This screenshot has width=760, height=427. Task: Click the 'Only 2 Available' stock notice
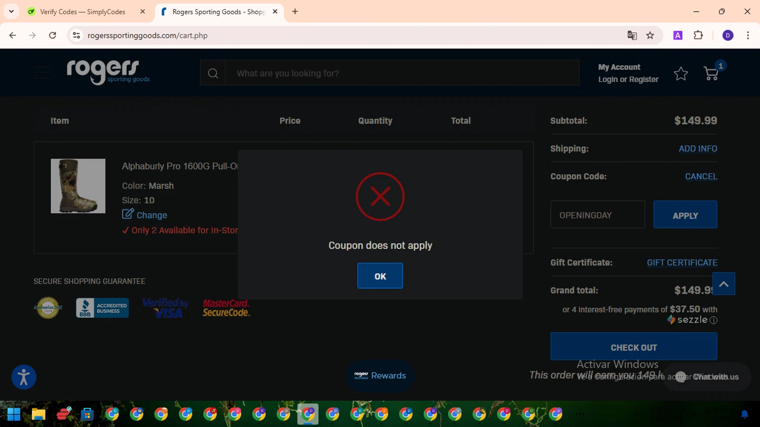(180, 230)
